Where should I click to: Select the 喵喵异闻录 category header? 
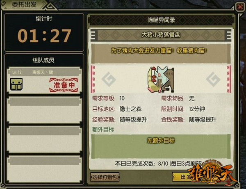(x=161, y=20)
